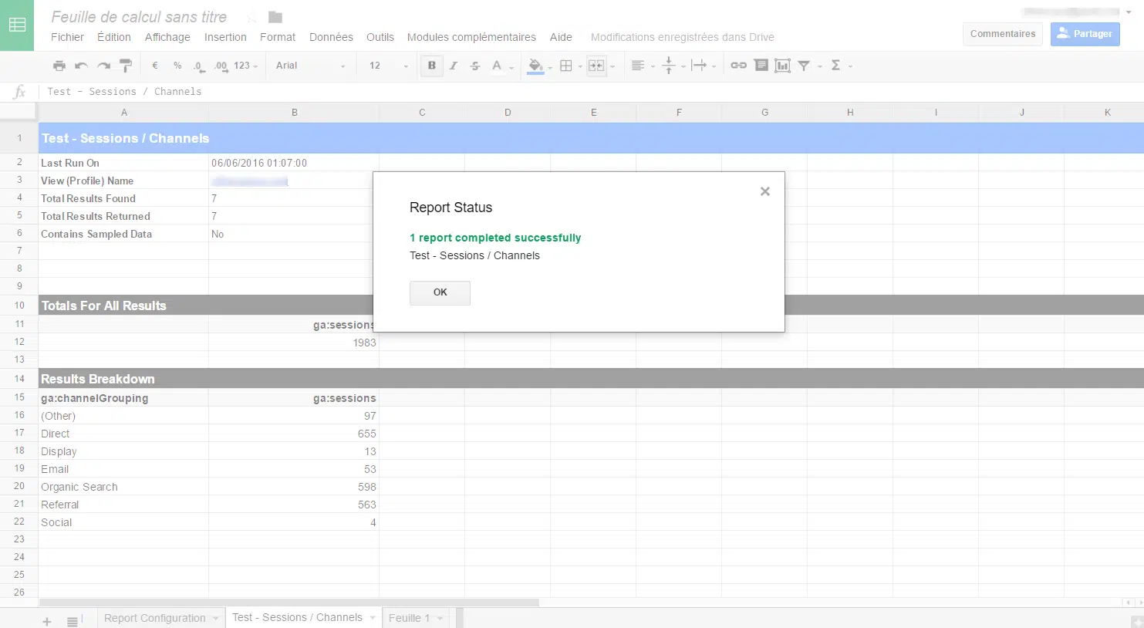Click the print icon in toolbar
The height and width of the screenshot is (628, 1144).
[x=59, y=66]
